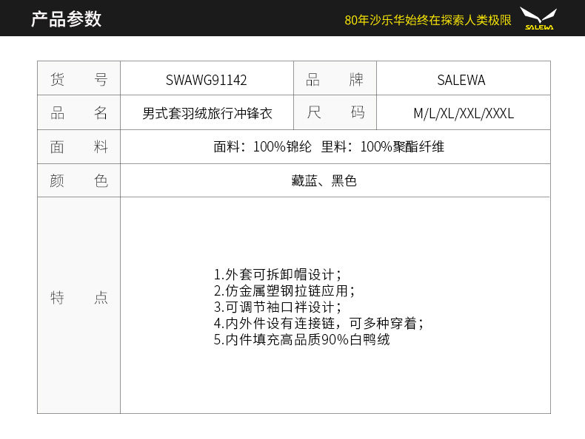Image resolution: width=585 pixels, height=439 pixels.
Task: Click feature 5.内件填充高品质90%白鸭绒
Action: [302, 339]
